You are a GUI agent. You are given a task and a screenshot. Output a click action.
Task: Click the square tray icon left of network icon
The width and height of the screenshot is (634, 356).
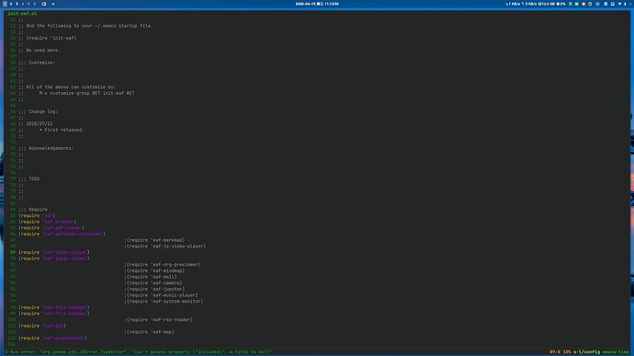613,4
